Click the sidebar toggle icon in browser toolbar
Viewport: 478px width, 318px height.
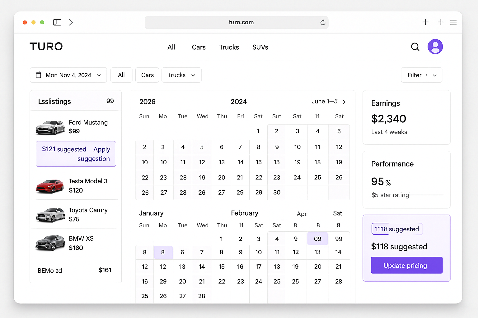(57, 22)
